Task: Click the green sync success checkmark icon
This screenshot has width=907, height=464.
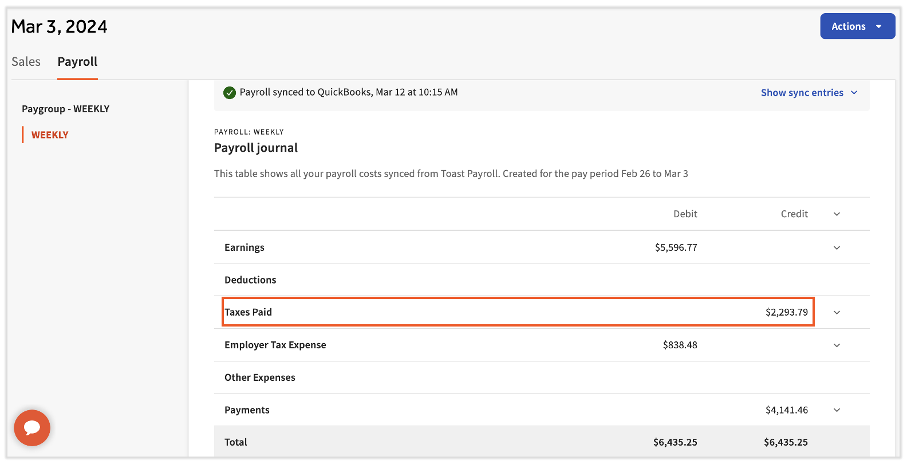Action: [x=230, y=93]
